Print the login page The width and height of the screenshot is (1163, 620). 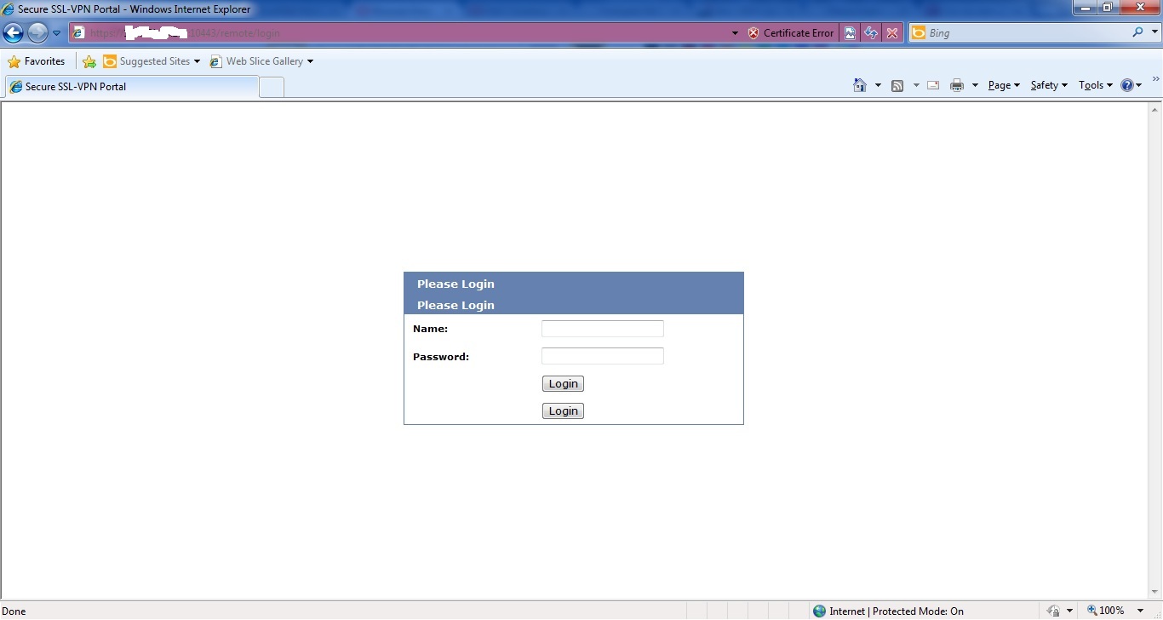tap(959, 85)
